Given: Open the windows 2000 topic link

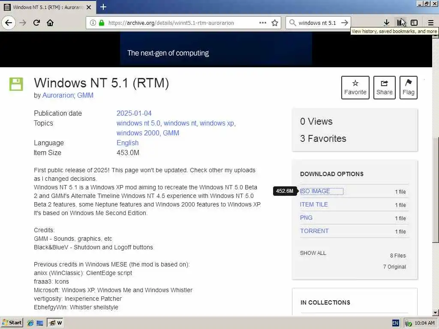Looking at the screenshot, I should (138, 133).
